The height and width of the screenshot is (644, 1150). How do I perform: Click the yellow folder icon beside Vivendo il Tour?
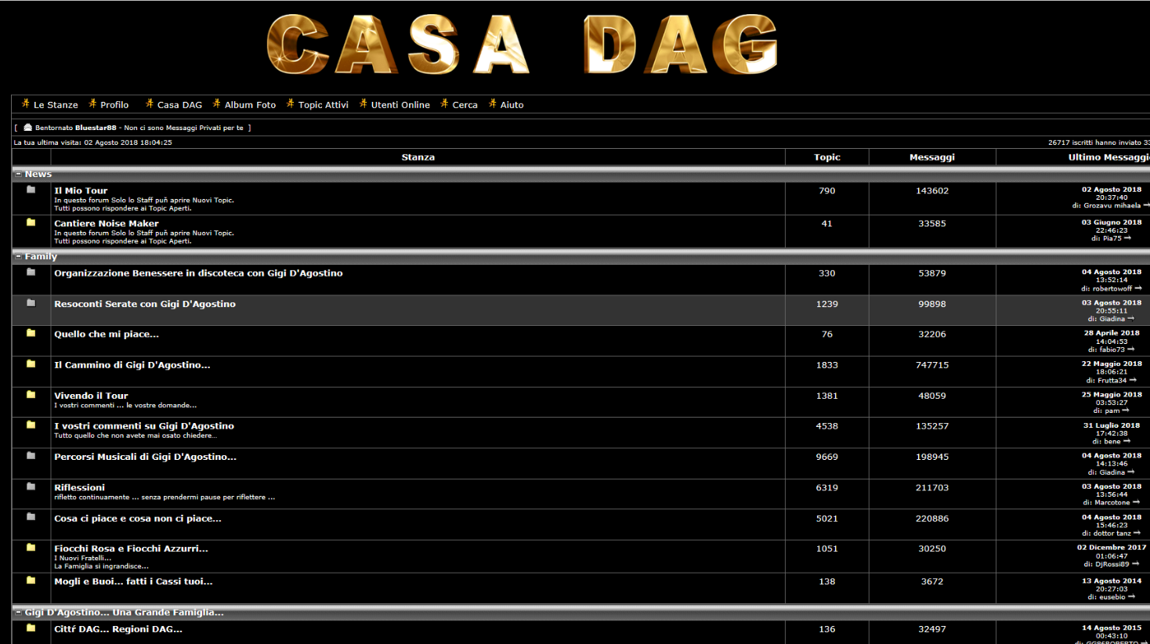(31, 394)
